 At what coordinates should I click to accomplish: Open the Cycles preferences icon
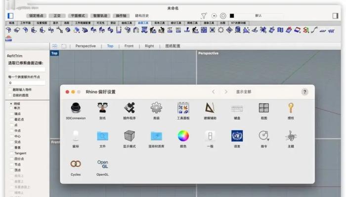(x=76, y=164)
